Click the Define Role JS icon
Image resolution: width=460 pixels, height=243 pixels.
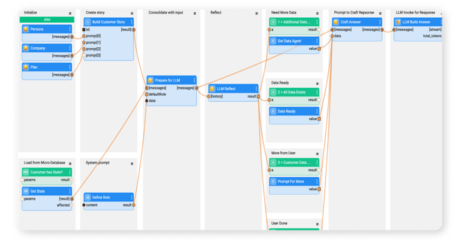tap(88, 197)
